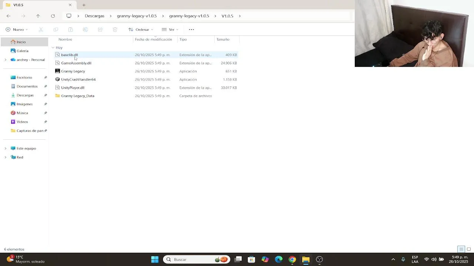The width and height of the screenshot is (474, 266).
Task: Go up one folder level
Action: pos(38,16)
